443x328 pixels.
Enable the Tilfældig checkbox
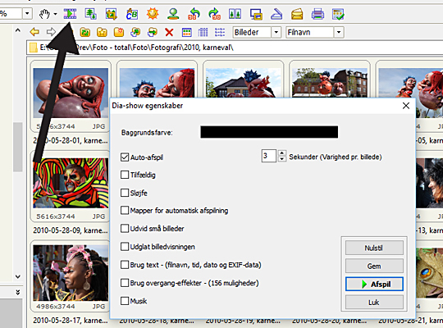click(125, 175)
